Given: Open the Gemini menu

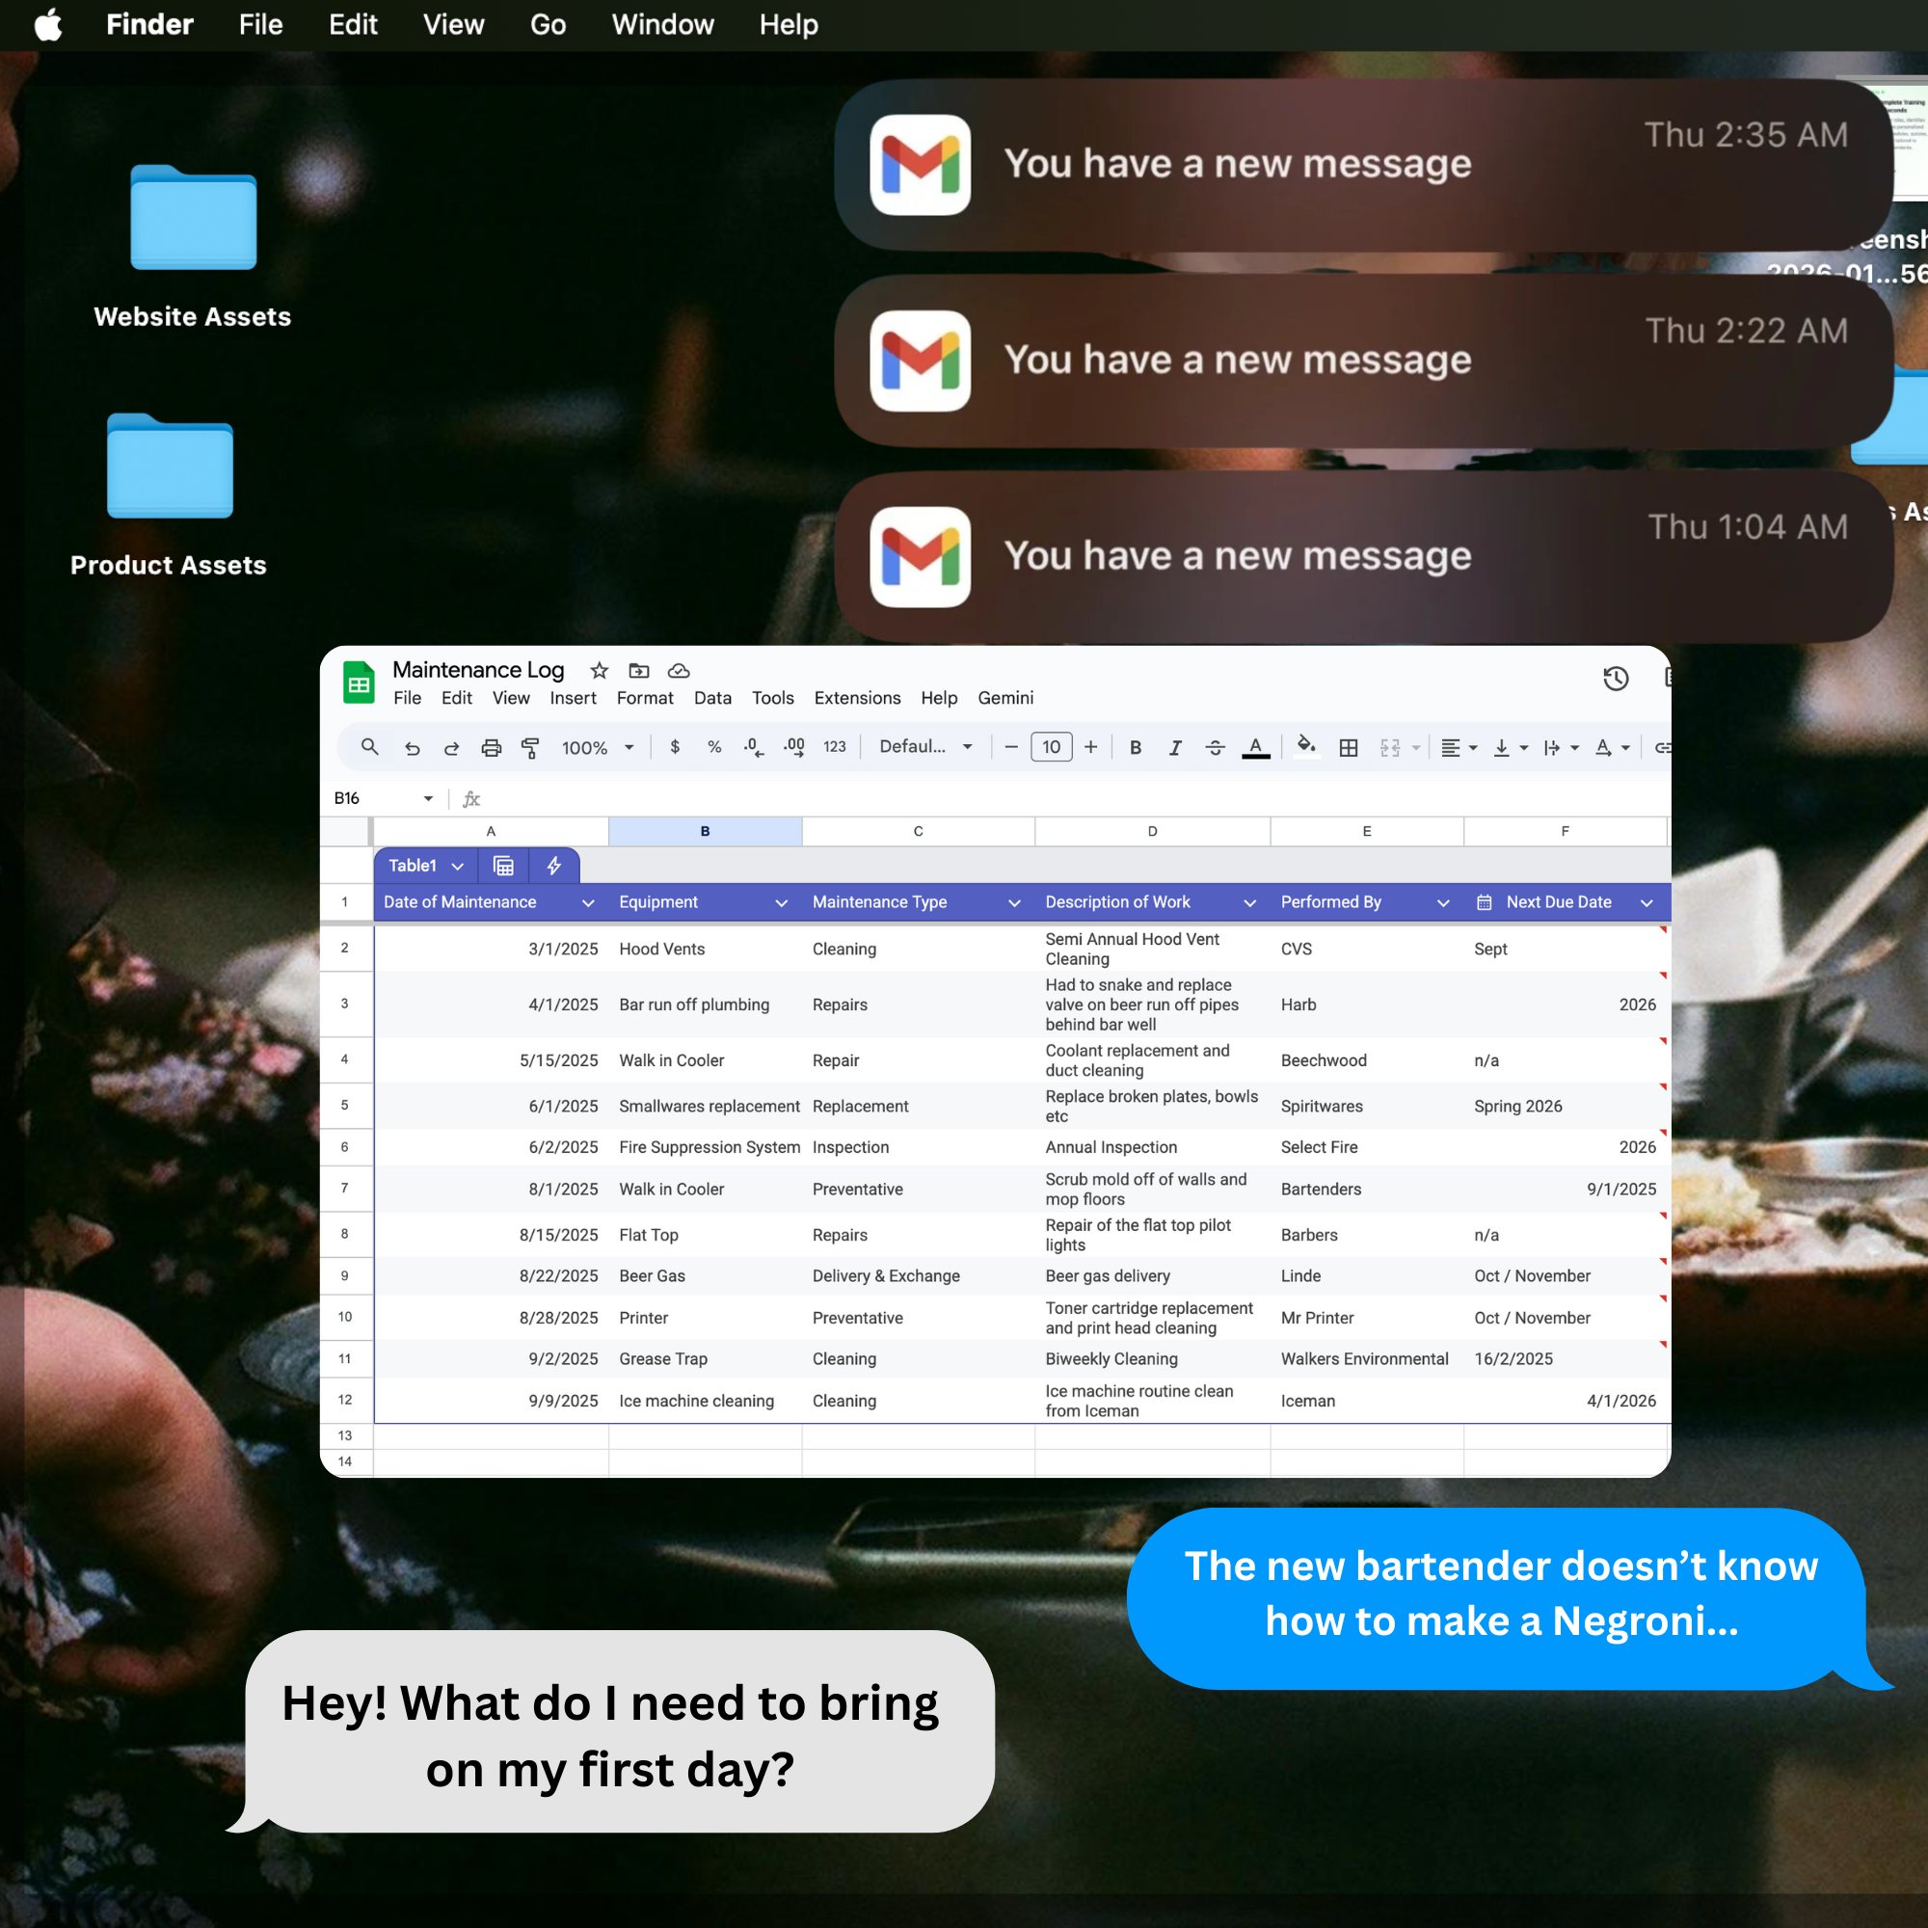Looking at the screenshot, I should click(x=1004, y=698).
